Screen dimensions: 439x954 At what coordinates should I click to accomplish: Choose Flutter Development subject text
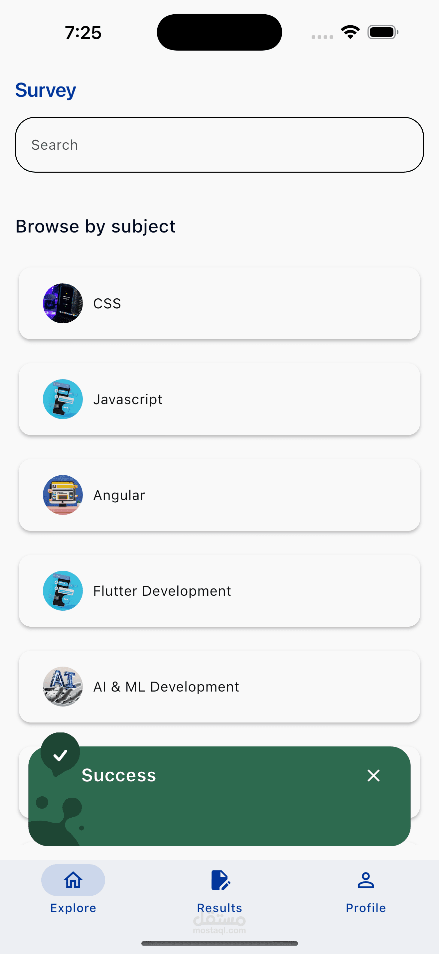[162, 591]
